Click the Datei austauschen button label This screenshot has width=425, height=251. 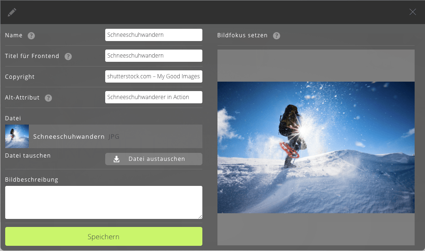point(157,159)
